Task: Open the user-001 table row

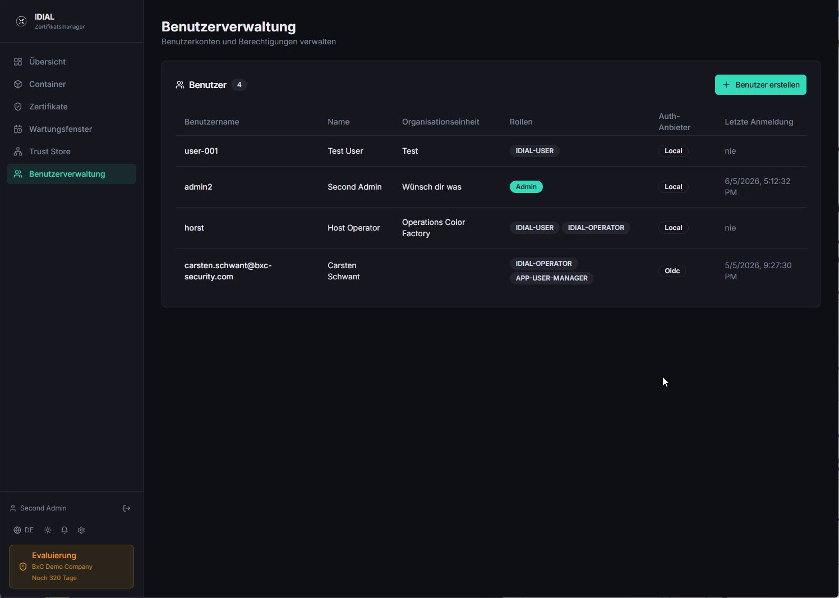Action: [x=491, y=151]
